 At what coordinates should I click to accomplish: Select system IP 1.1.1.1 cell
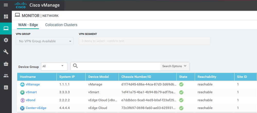click(64, 84)
